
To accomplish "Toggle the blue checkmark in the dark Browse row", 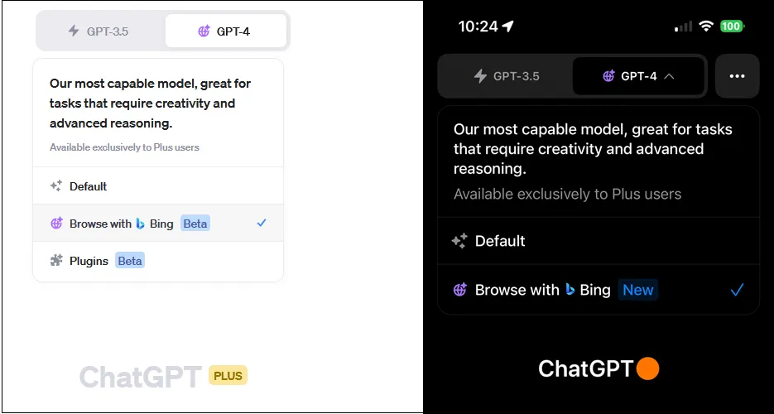I will pos(737,290).
